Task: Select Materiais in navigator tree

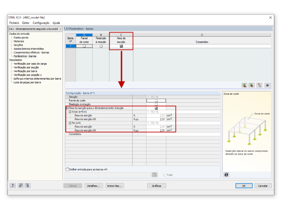Action: tap(19, 41)
